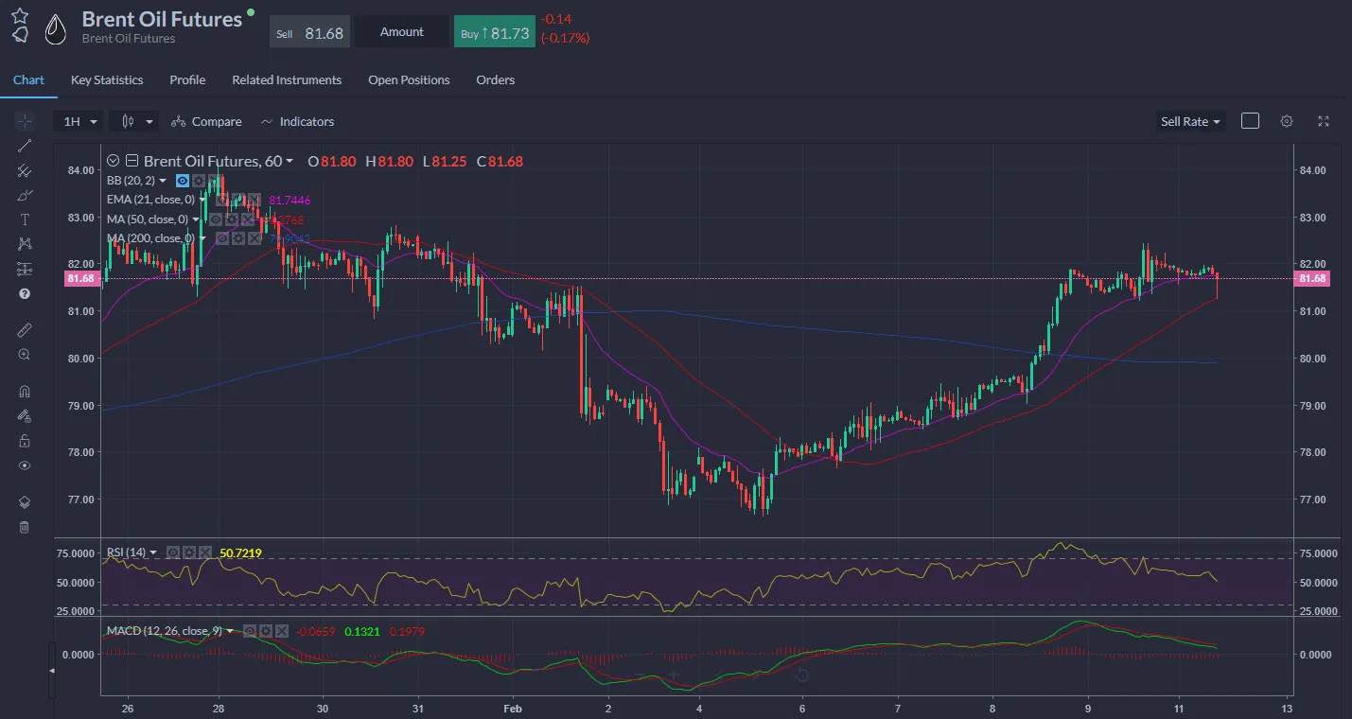Open the Key Statistics tab

(107, 79)
